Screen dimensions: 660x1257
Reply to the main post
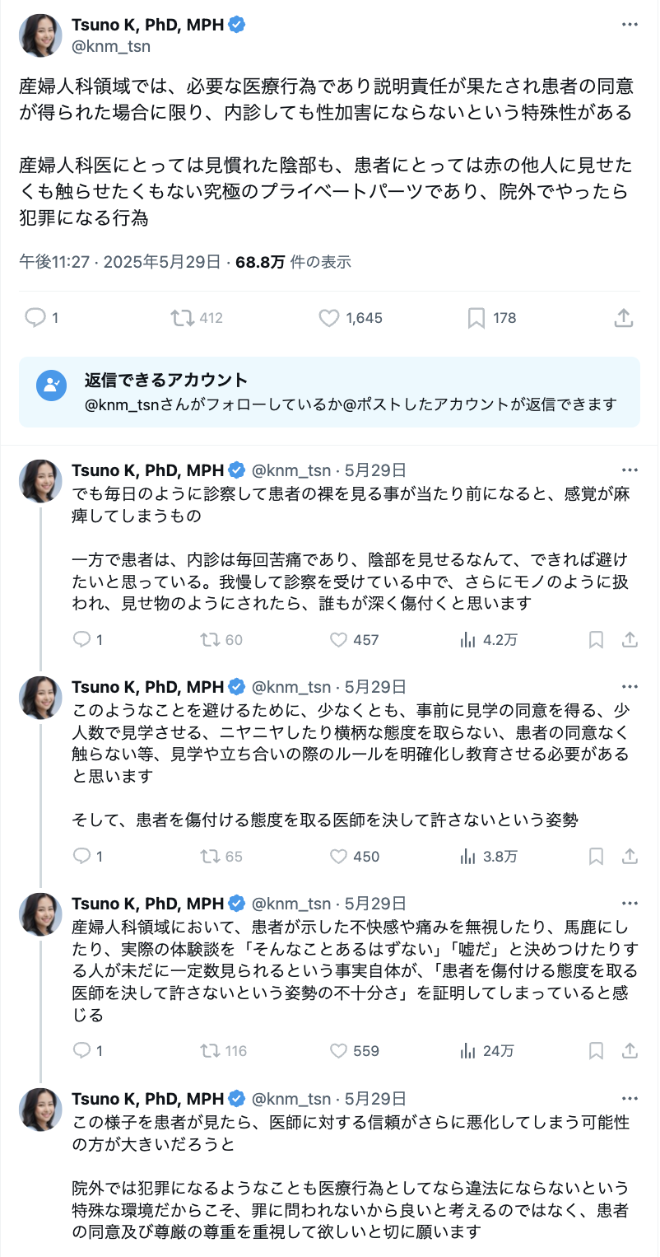[x=35, y=317]
